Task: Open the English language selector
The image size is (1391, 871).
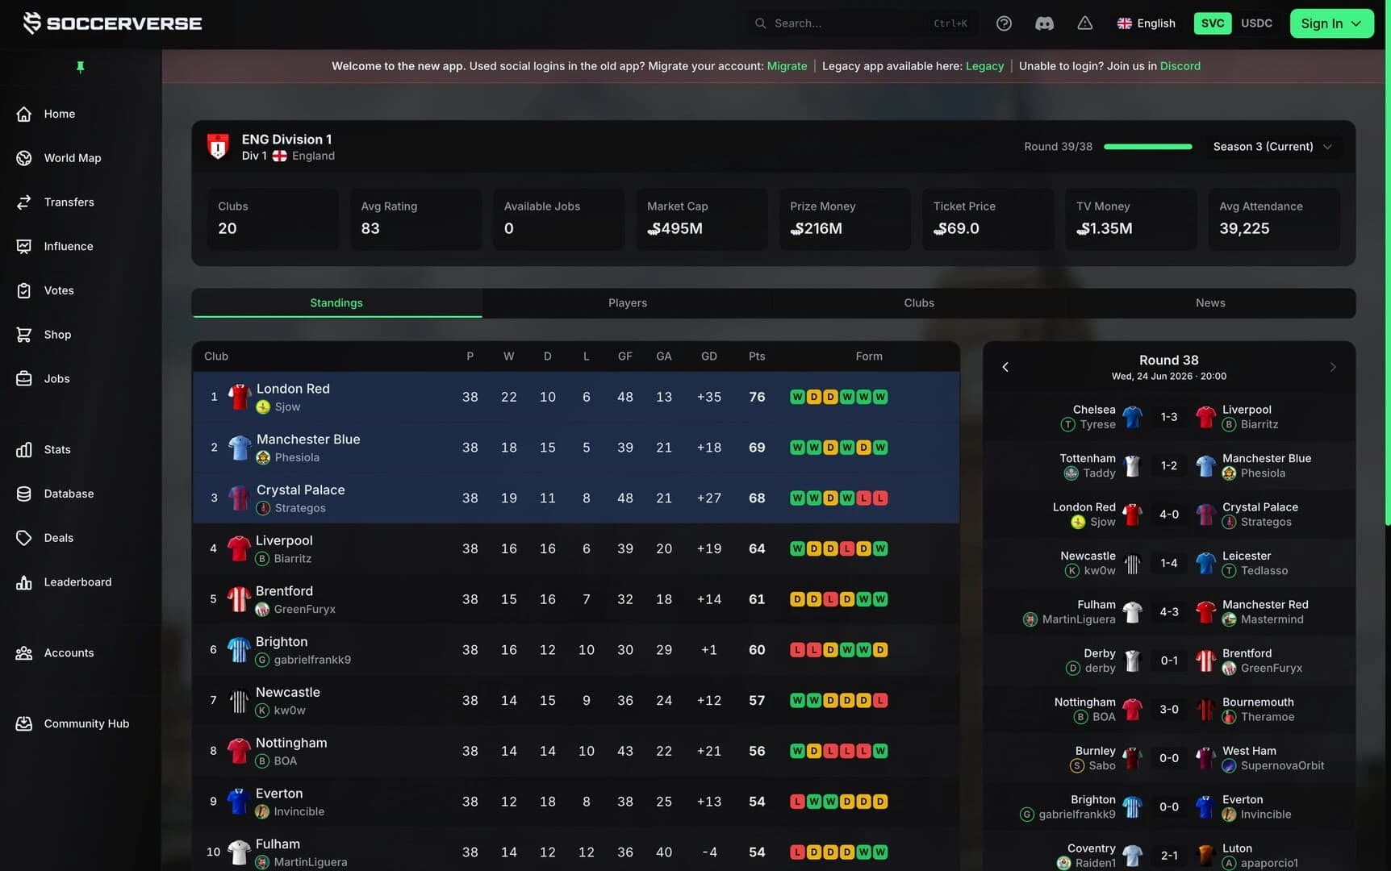Action: click(1146, 23)
